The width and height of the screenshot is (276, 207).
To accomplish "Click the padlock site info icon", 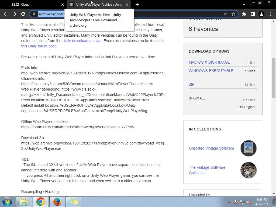I will click(34, 14).
